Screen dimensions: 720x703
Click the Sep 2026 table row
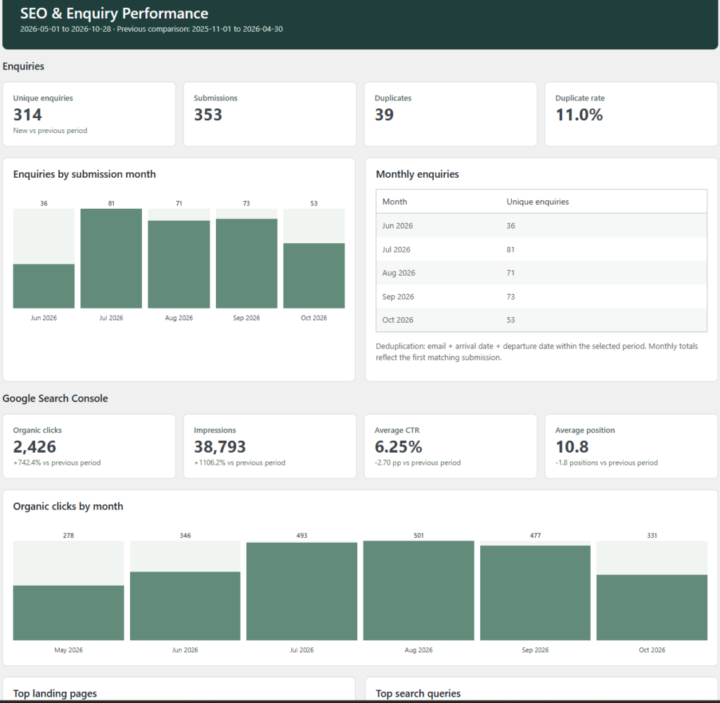[x=541, y=297]
